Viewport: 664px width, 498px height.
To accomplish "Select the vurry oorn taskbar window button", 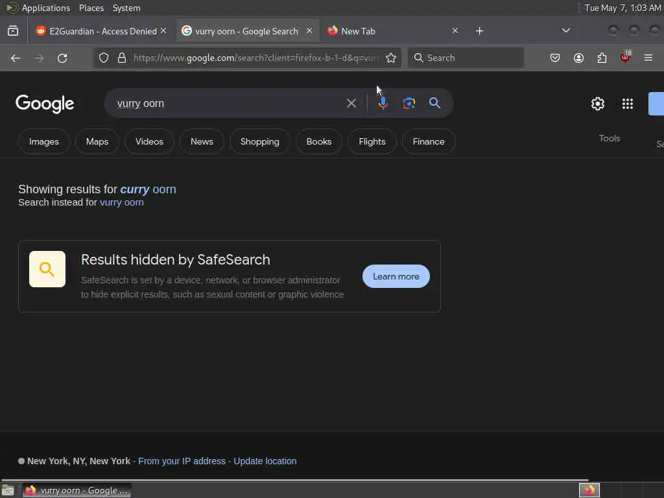I will pyautogui.click(x=77, y=490).
